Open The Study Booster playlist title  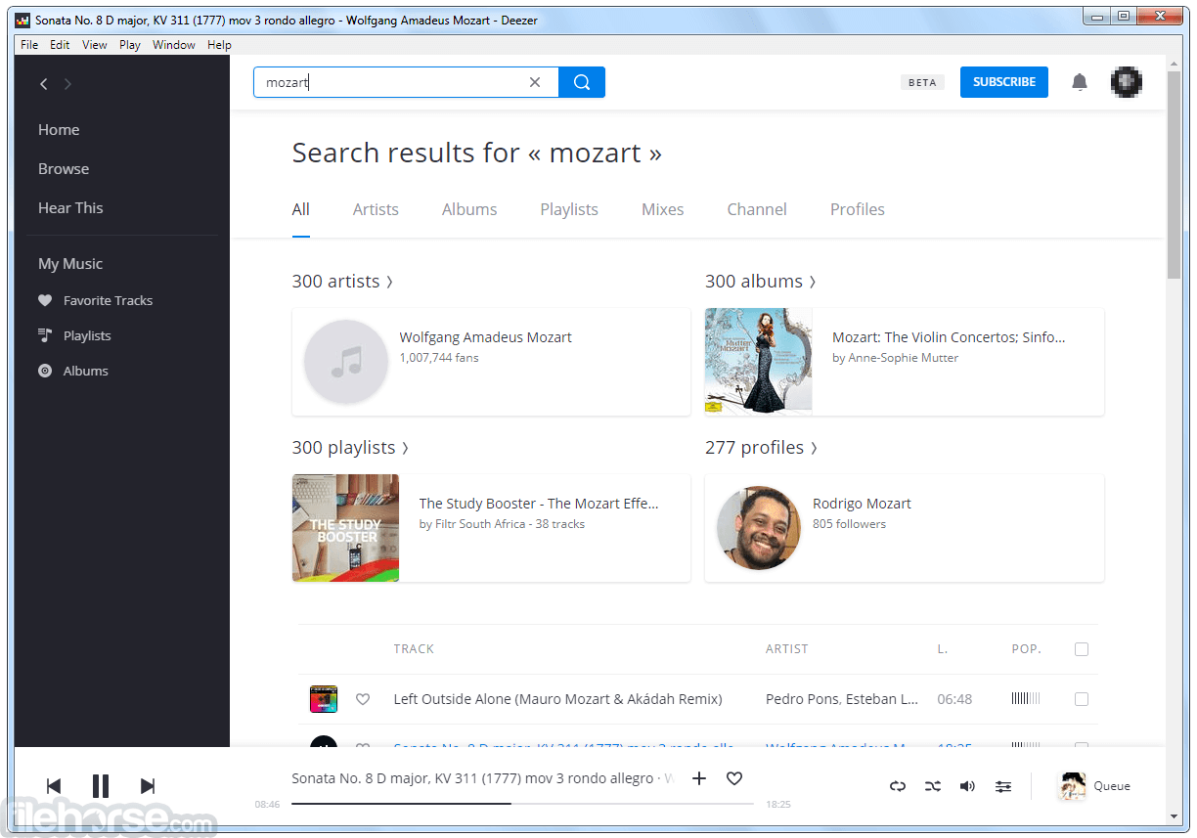[x=539, y=504]
